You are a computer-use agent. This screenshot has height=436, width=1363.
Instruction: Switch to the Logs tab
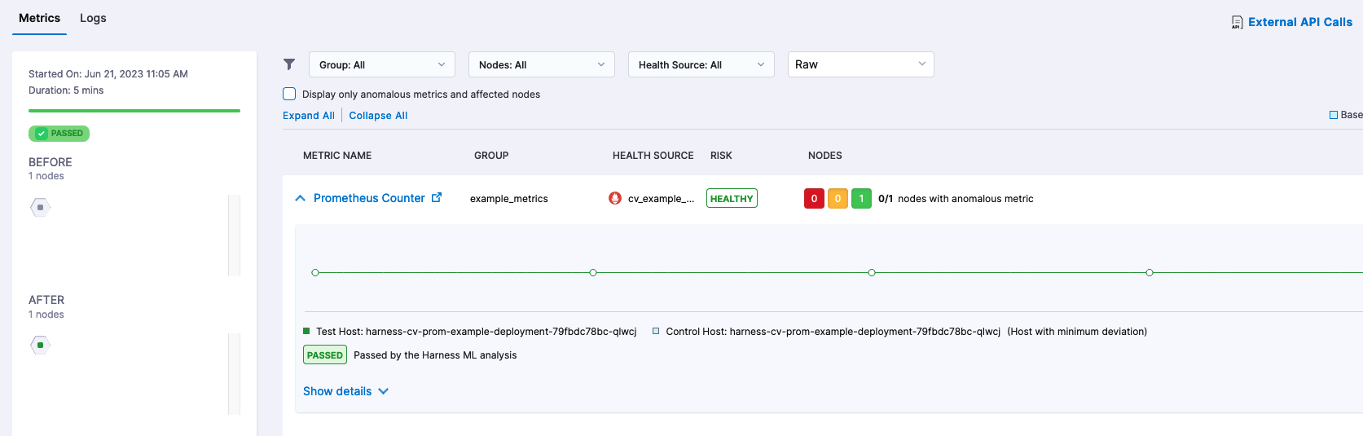pyautogui.click(x=93, y=18)
